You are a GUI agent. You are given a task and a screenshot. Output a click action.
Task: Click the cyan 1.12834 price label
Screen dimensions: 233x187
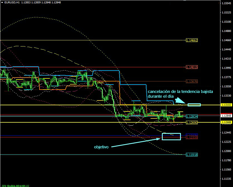(x=192, y=116)
